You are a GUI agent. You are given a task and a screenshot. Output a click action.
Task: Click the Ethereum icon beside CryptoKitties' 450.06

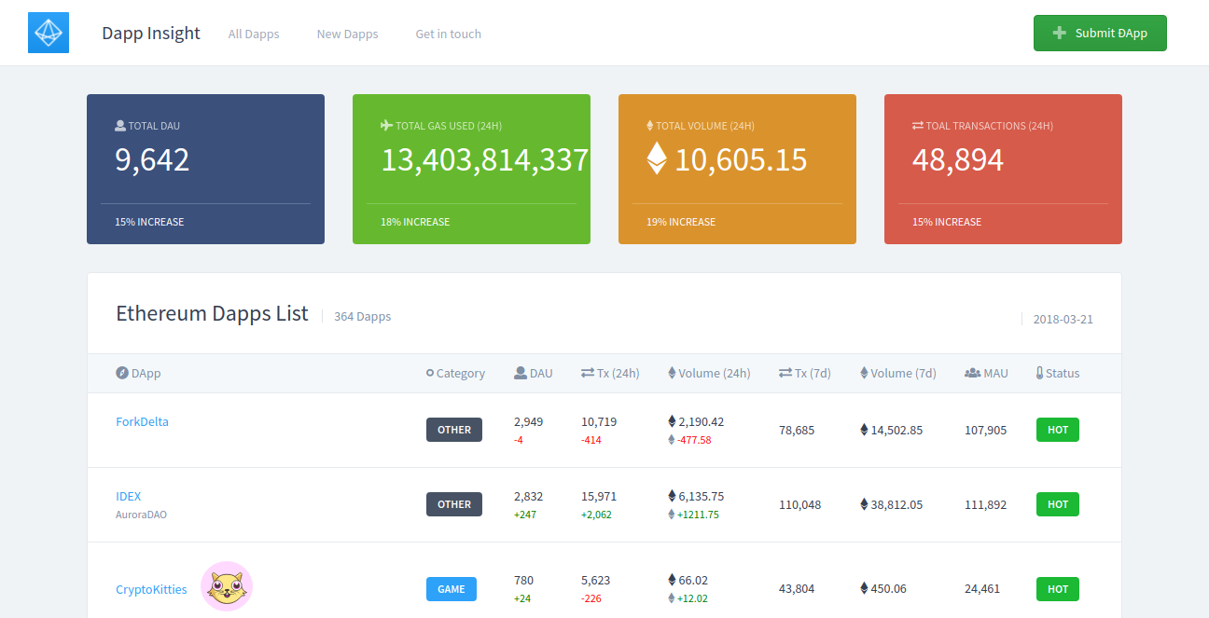864,588
